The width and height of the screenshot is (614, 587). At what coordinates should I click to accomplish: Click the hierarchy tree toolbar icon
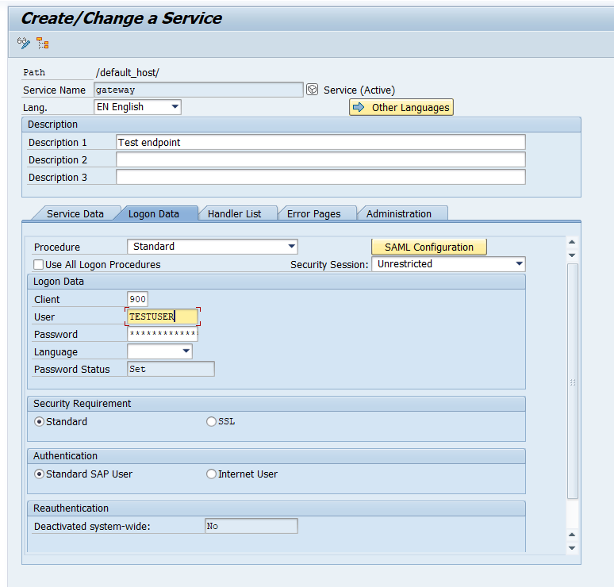tap(43, 43)
